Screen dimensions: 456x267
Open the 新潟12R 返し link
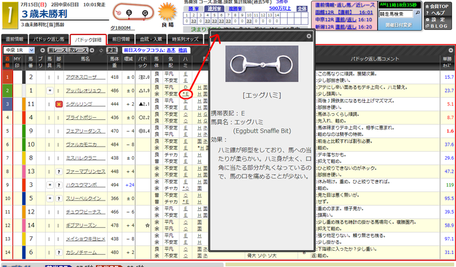[352, 27]
